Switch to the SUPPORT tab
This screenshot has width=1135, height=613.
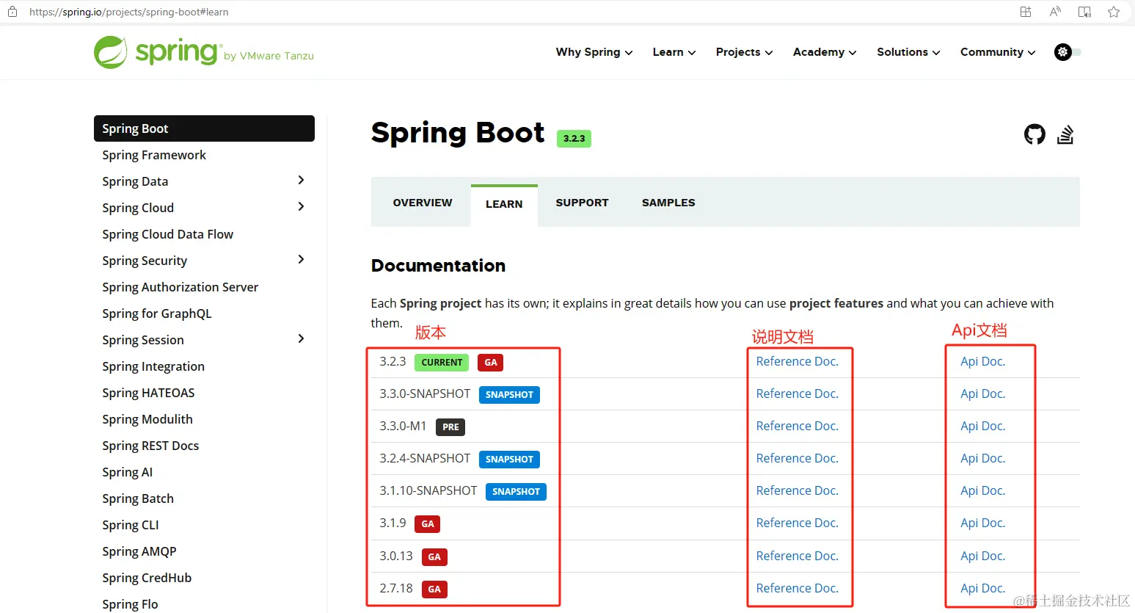582,203
